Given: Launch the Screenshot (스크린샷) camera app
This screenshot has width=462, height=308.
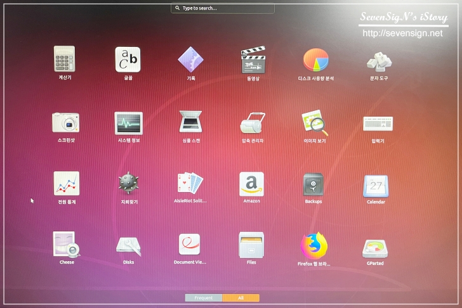Looking at the screenshot, I should click(66, 122).
